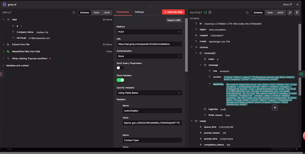The height and width of the screenshot is (154, 305).
Task: Click the pin output data icon
Action: 297,13
